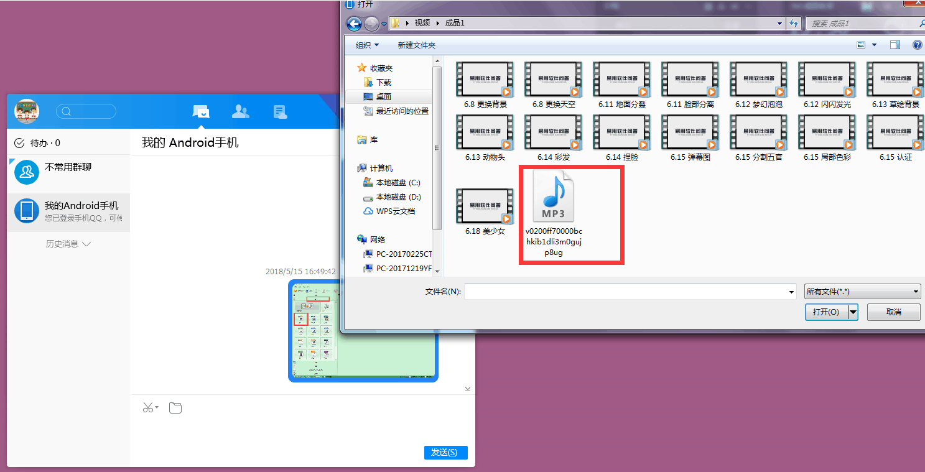This screenshot has height=472, width=925.
Task: Collapse the chat panel with small chevron
Action: 468,389
